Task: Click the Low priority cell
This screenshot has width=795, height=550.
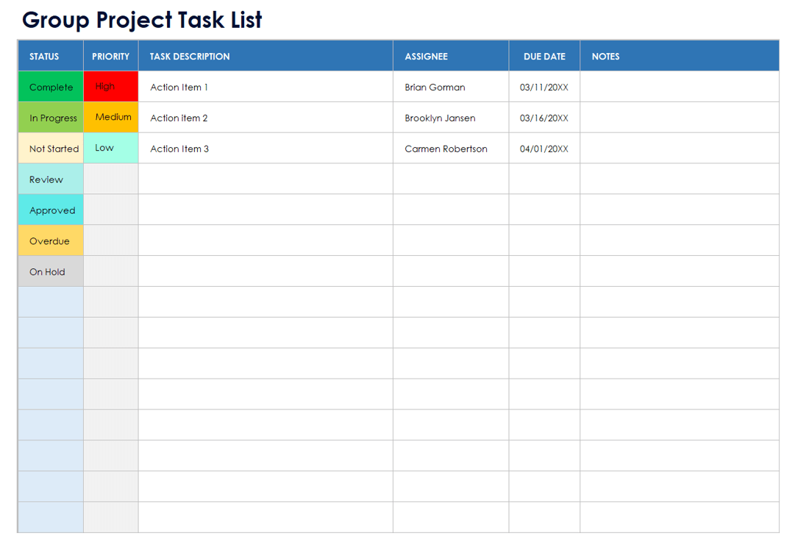Action: point(110,148)
